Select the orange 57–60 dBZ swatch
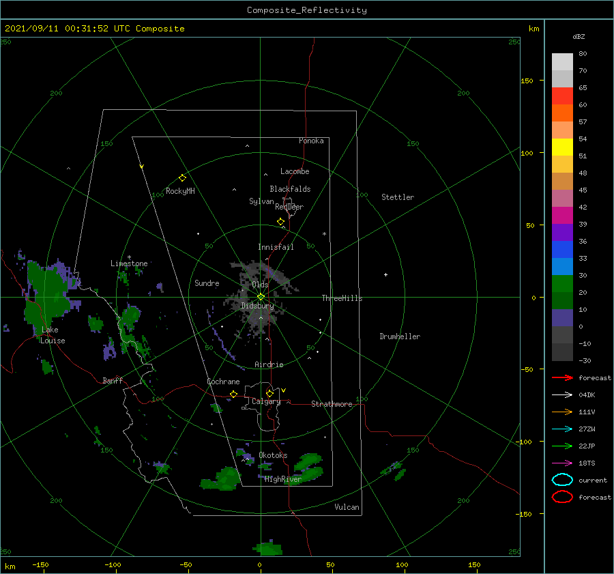The height and width of the screenshot is (574, 614). (x=562, y=113)
